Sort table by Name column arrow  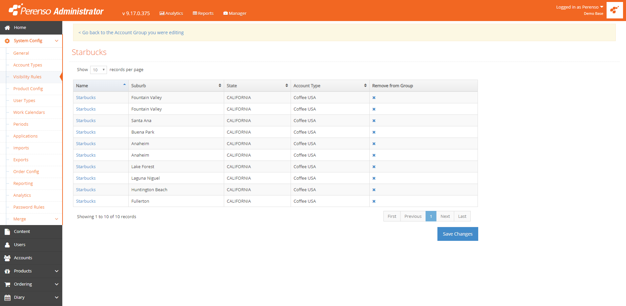(124, 85)
